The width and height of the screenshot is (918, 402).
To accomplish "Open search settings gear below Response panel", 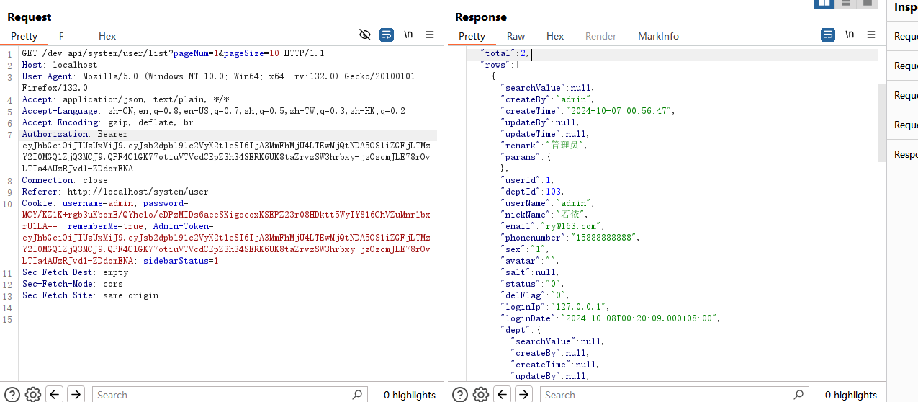I will pos(482,394).
